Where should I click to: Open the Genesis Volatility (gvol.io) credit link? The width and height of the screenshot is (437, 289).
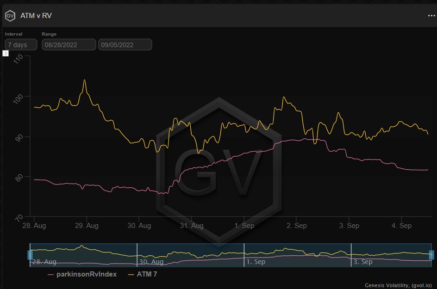(400, 285)
